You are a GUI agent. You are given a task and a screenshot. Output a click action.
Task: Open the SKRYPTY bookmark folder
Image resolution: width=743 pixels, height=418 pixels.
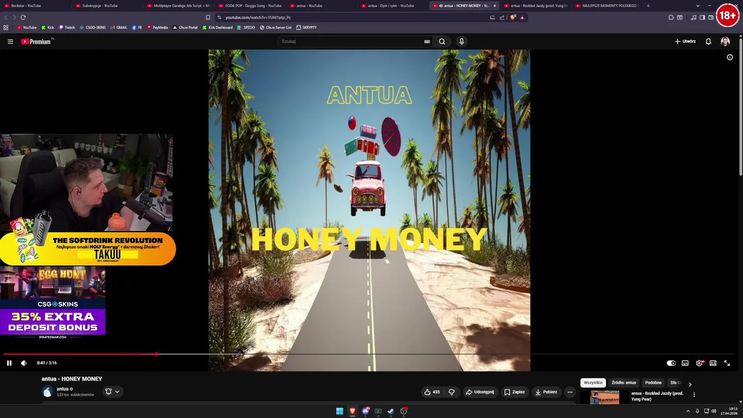point(306,27)
